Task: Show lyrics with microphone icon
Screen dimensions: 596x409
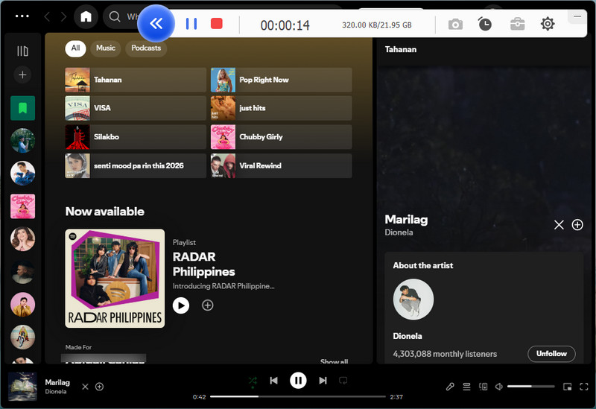Action: pyautogui.click(x=450, y=387)
